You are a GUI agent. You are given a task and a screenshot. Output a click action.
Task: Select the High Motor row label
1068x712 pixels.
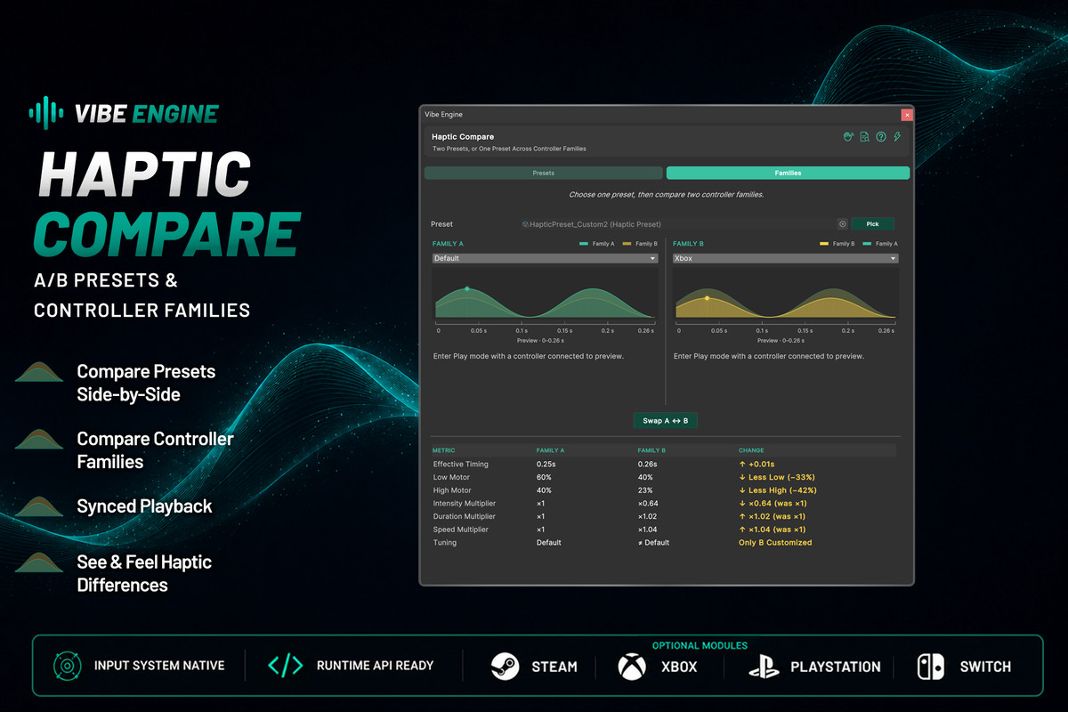[x=452, y=490]
